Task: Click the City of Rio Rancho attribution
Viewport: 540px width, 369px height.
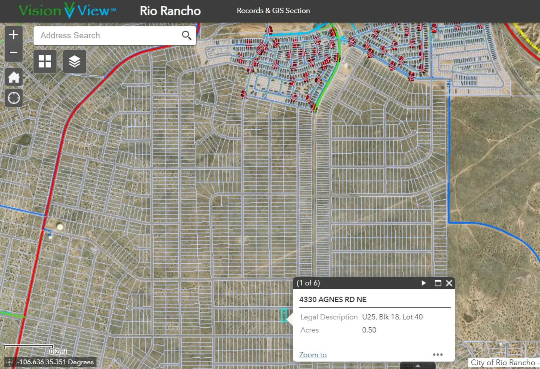Action: click(504, 363)
